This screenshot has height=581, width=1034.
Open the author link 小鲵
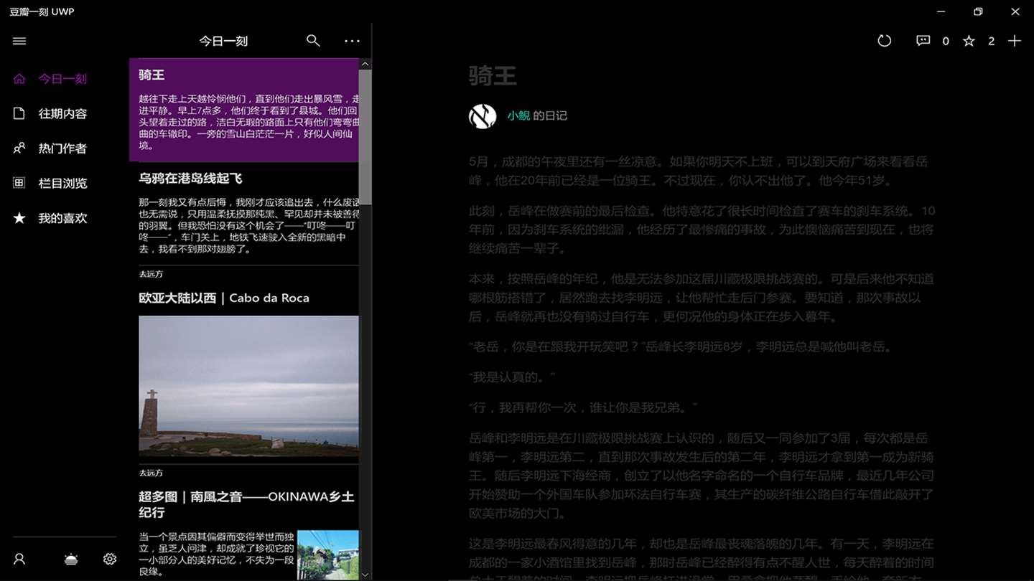point(518,115)
